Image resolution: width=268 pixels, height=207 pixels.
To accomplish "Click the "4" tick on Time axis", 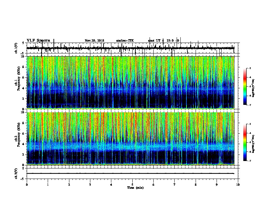I will pyautogui.click(x=111, y=185).
